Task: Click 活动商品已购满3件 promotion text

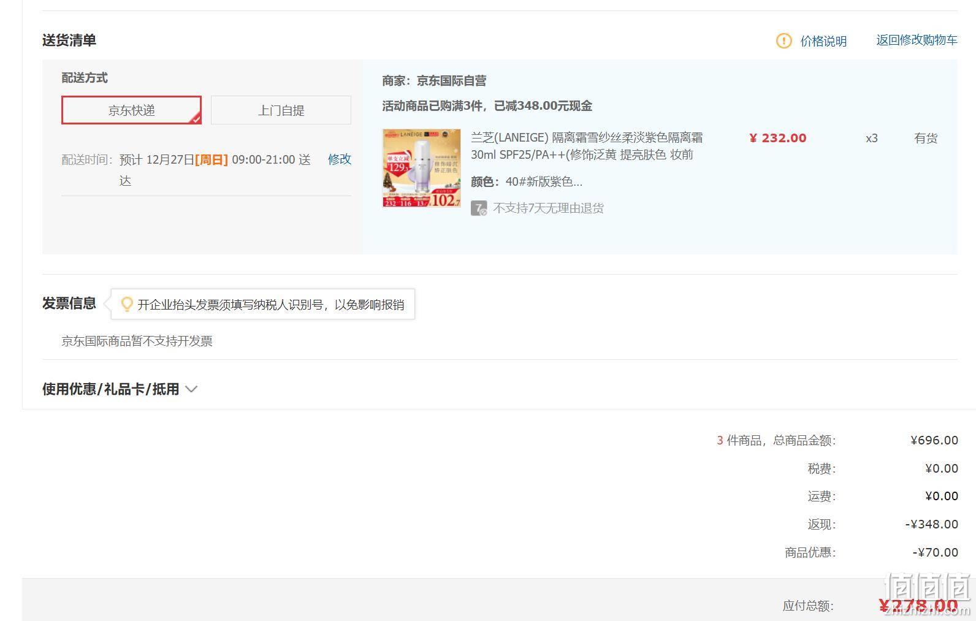Action: pyautogui.click(x=487, y=106)
